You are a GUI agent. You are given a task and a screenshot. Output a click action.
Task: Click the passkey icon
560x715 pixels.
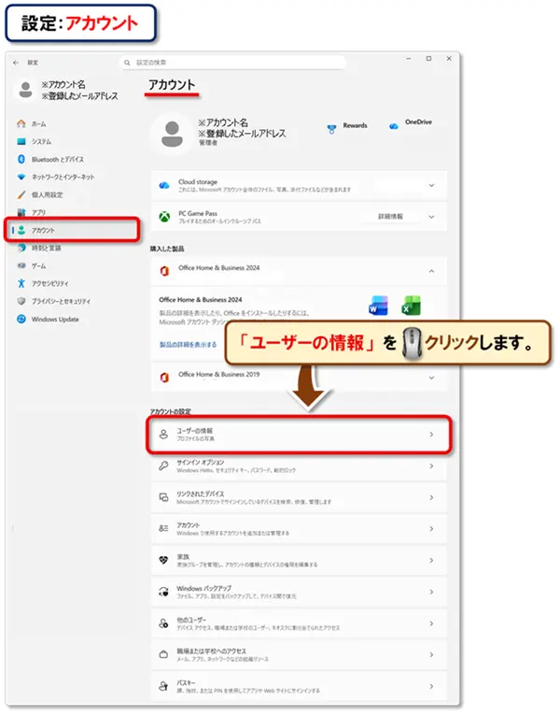click(163, 686)
